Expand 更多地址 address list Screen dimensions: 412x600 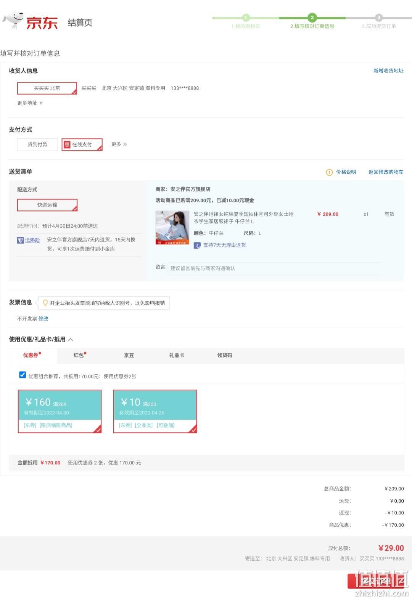tap(30, 103)
